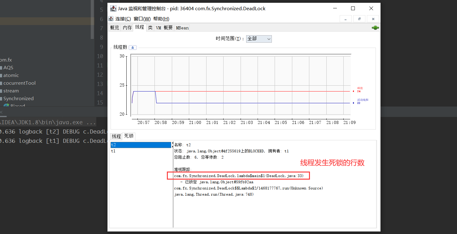Collapse the 线程数 chart panel
457x234 pixels.
[133, 48]
